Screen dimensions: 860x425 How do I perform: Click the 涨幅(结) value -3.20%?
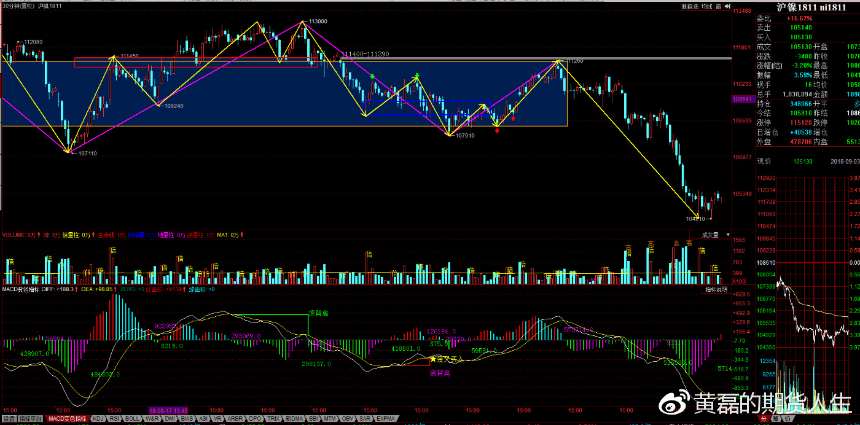[802, 65]
